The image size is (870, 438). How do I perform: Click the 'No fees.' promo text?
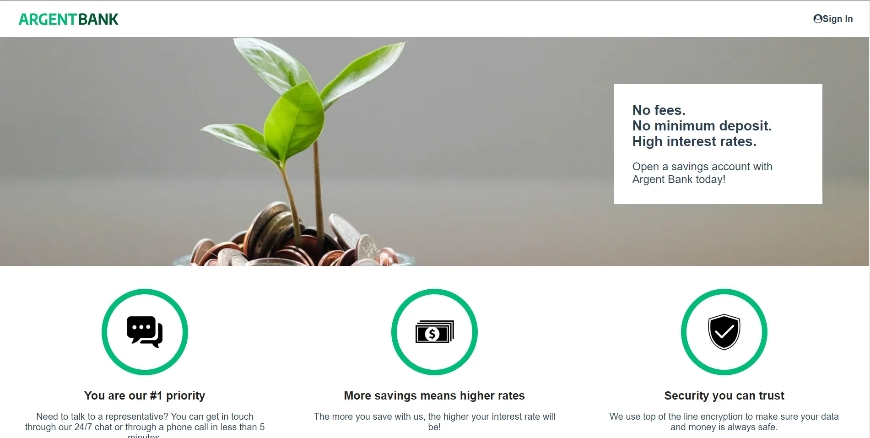[x=659, y=110]
